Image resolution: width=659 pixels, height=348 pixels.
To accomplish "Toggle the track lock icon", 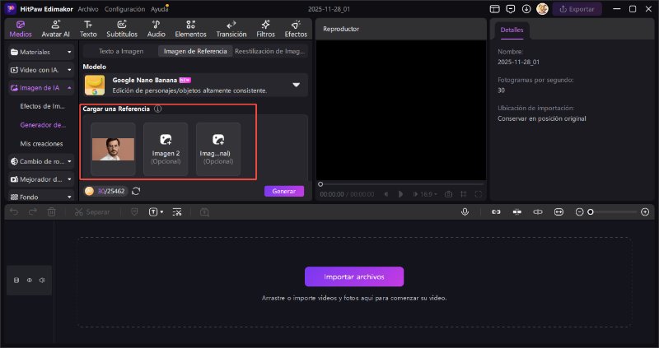I will point(16,281).
